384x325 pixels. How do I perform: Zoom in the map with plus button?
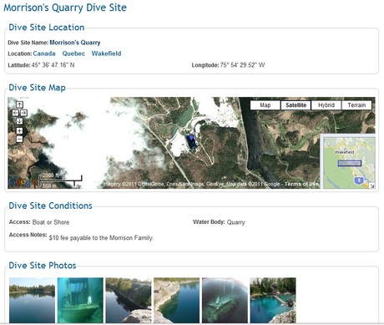click(x=19, y=130)
